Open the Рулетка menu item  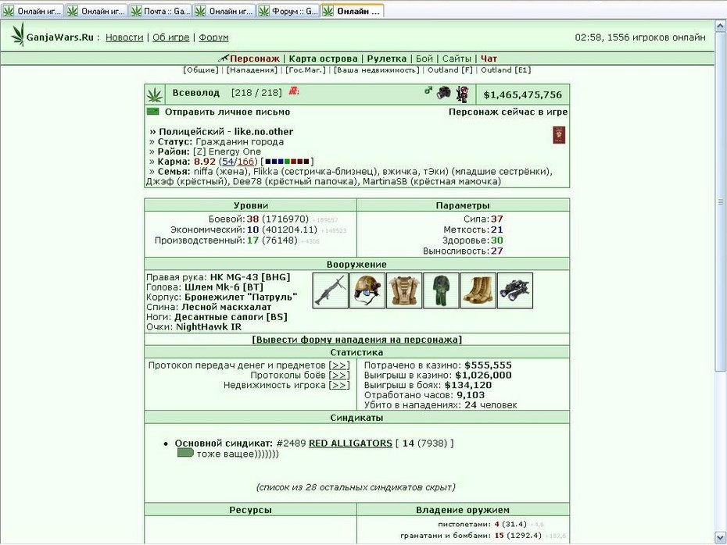(387, 59)
